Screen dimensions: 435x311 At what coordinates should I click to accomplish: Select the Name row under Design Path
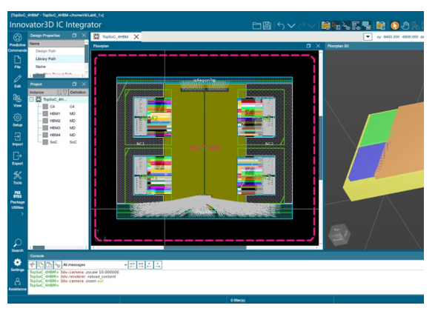pos(56,67)
